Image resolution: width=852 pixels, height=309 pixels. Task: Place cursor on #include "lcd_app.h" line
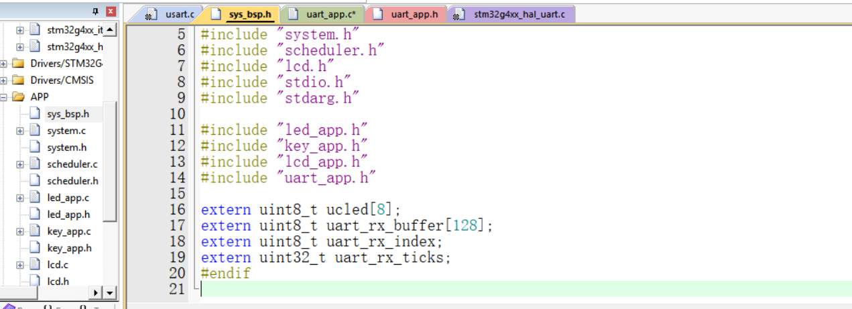tap(285, 162)
